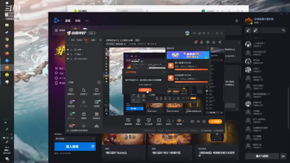Screen dimensions: 290x163
Task: Select the last scene tab before the plus
Action: (x=94, y=40)
